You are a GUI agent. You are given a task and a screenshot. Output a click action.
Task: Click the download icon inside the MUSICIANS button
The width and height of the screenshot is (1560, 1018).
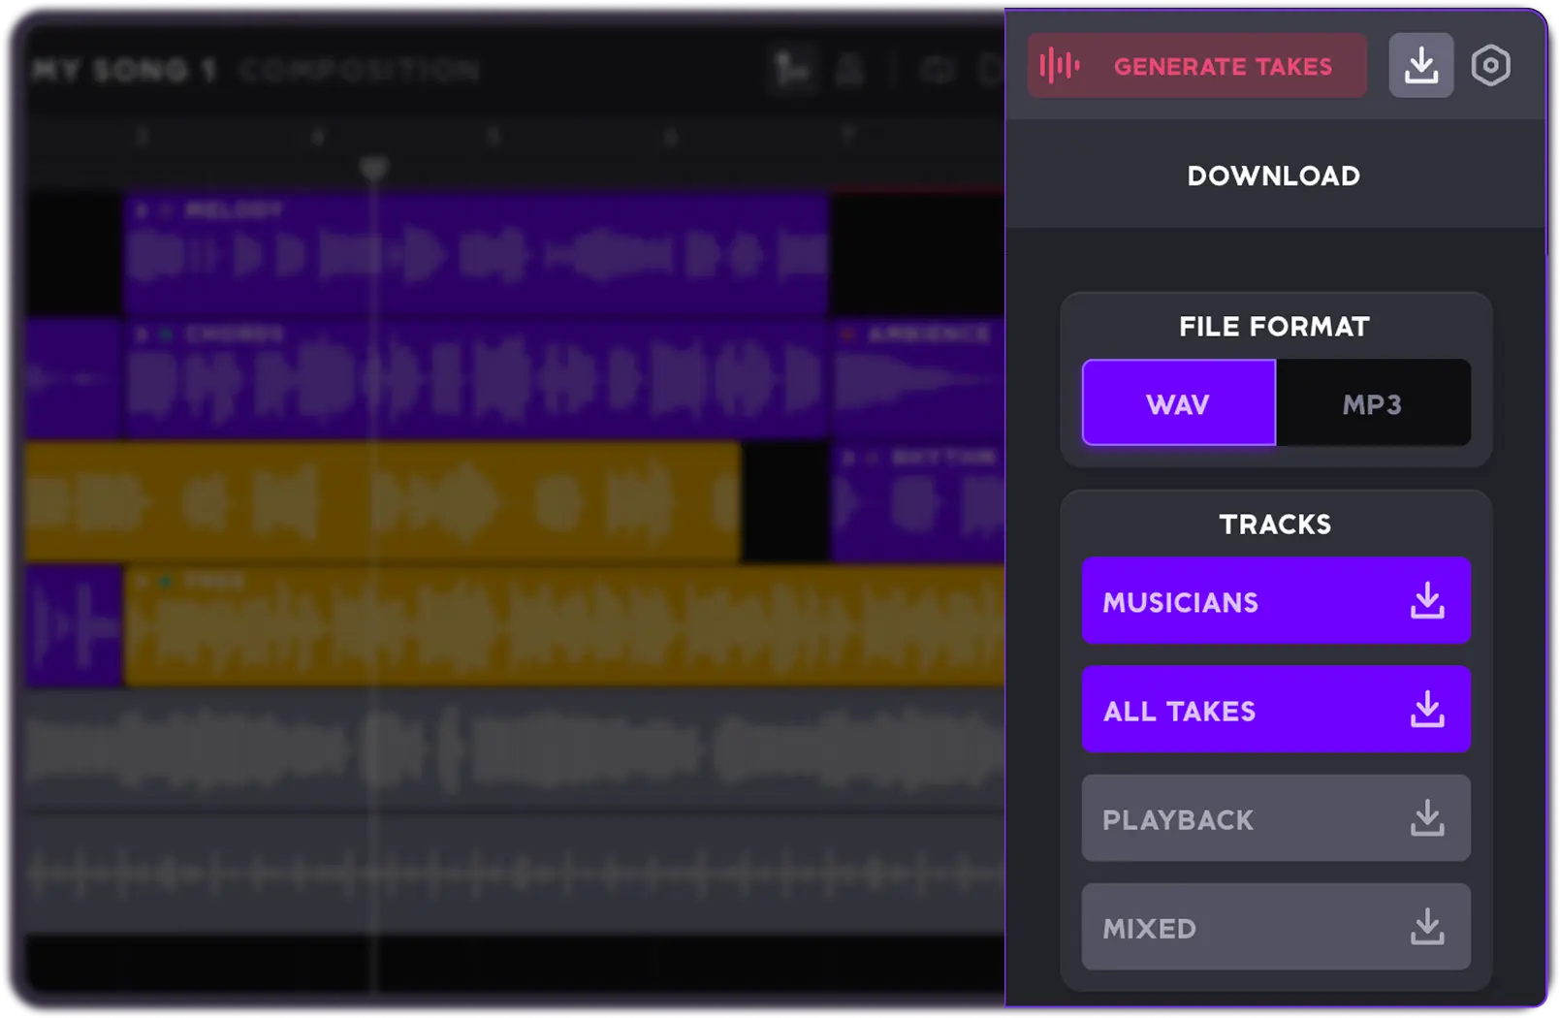1426,601
